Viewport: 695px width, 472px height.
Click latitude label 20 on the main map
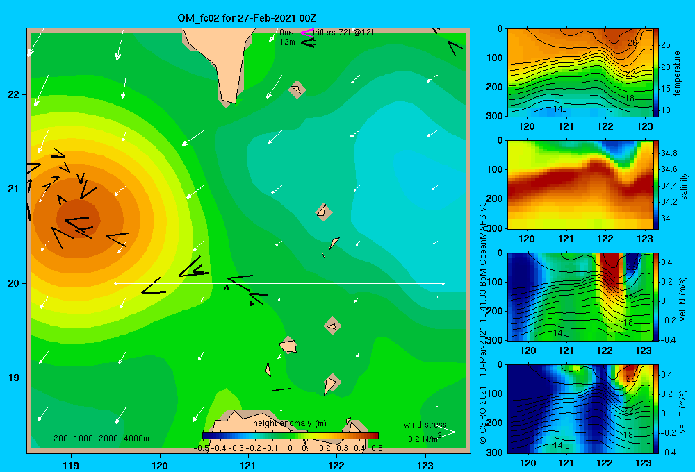pos(14,283)
